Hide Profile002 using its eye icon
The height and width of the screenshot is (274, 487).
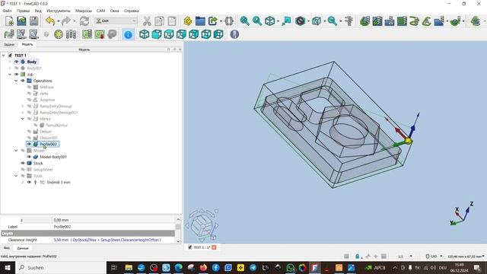click(29, 144)
